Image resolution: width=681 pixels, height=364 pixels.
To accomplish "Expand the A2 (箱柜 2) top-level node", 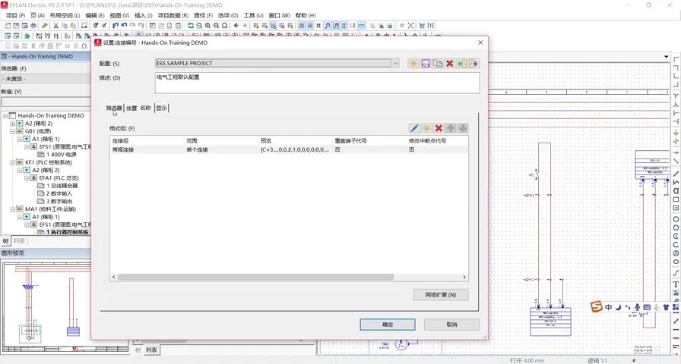I will [x=12, y=124].
